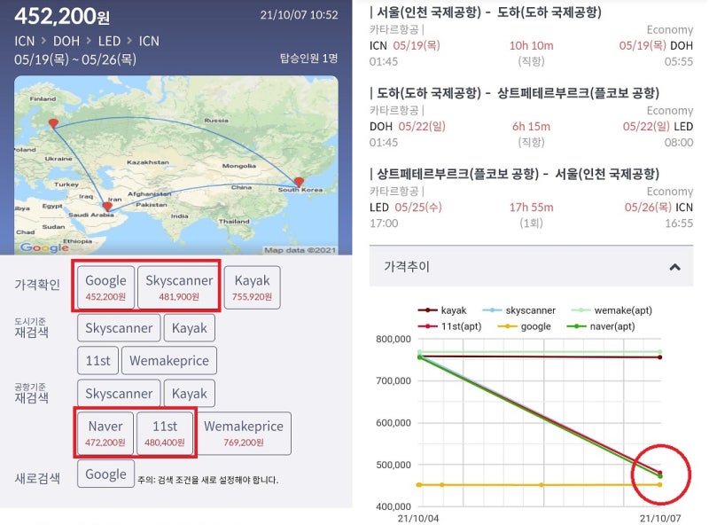Image resolution: width=709 pixels, height=525 pixels.
Task: Re-search Kayak by city
Action: pos(190,327)
